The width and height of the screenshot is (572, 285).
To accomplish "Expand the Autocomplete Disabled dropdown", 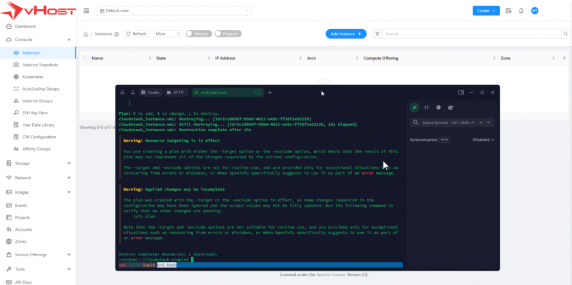I will 483,139.
